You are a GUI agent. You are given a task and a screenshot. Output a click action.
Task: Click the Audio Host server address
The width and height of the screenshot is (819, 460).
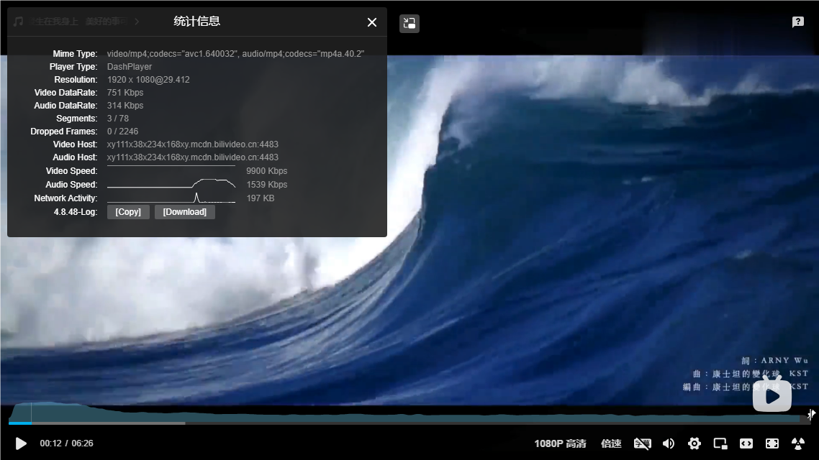click(x=193, y=157)
